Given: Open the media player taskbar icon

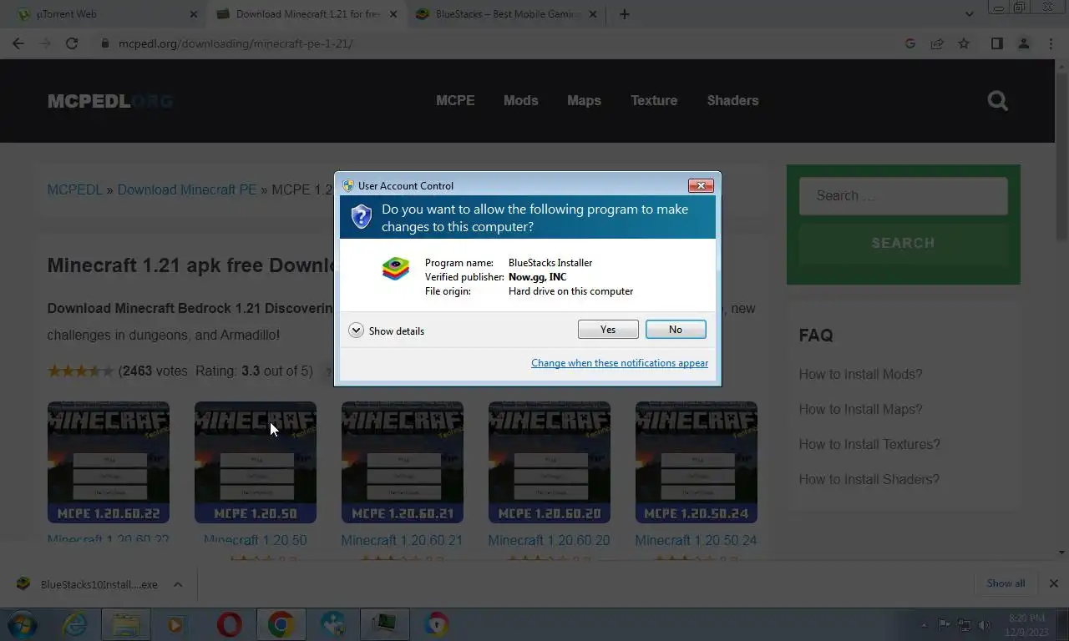Looking at the screenshot, I should coord(175,624).
